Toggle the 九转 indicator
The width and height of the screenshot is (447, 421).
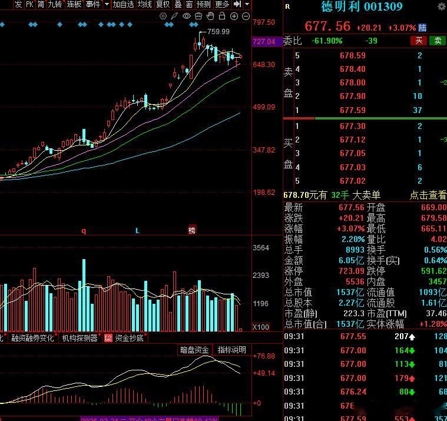pos(55,4)
